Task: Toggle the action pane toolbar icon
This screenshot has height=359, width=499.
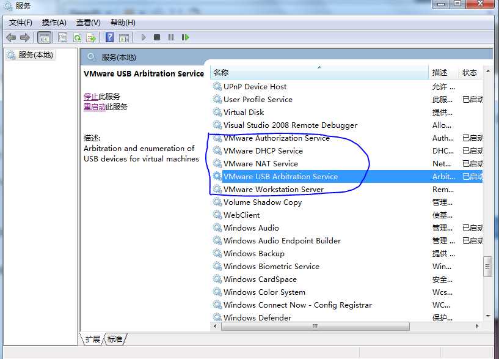Action: [124, 37]
